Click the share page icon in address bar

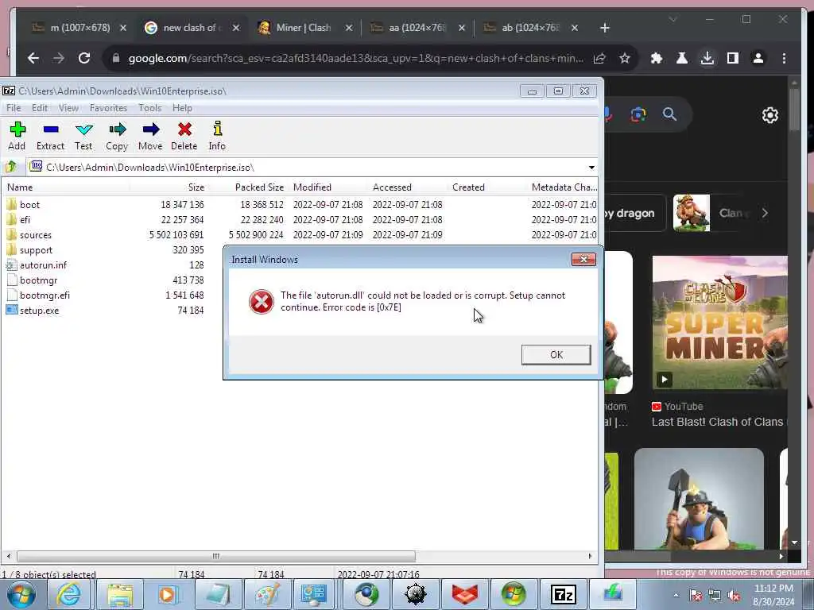[x=599, y=58]
